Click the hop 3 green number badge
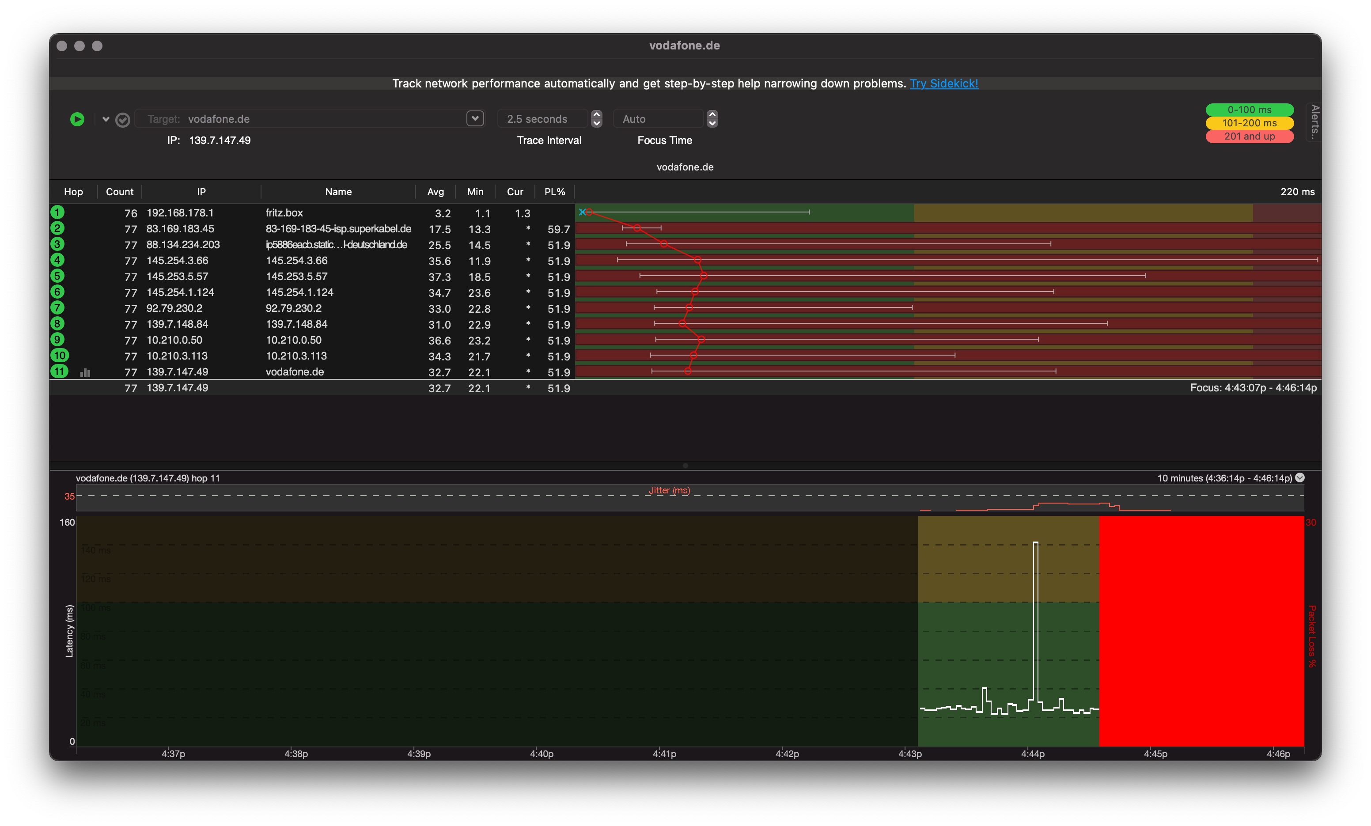This screenshot has width=1371, height=826. (x=57, y=244)
